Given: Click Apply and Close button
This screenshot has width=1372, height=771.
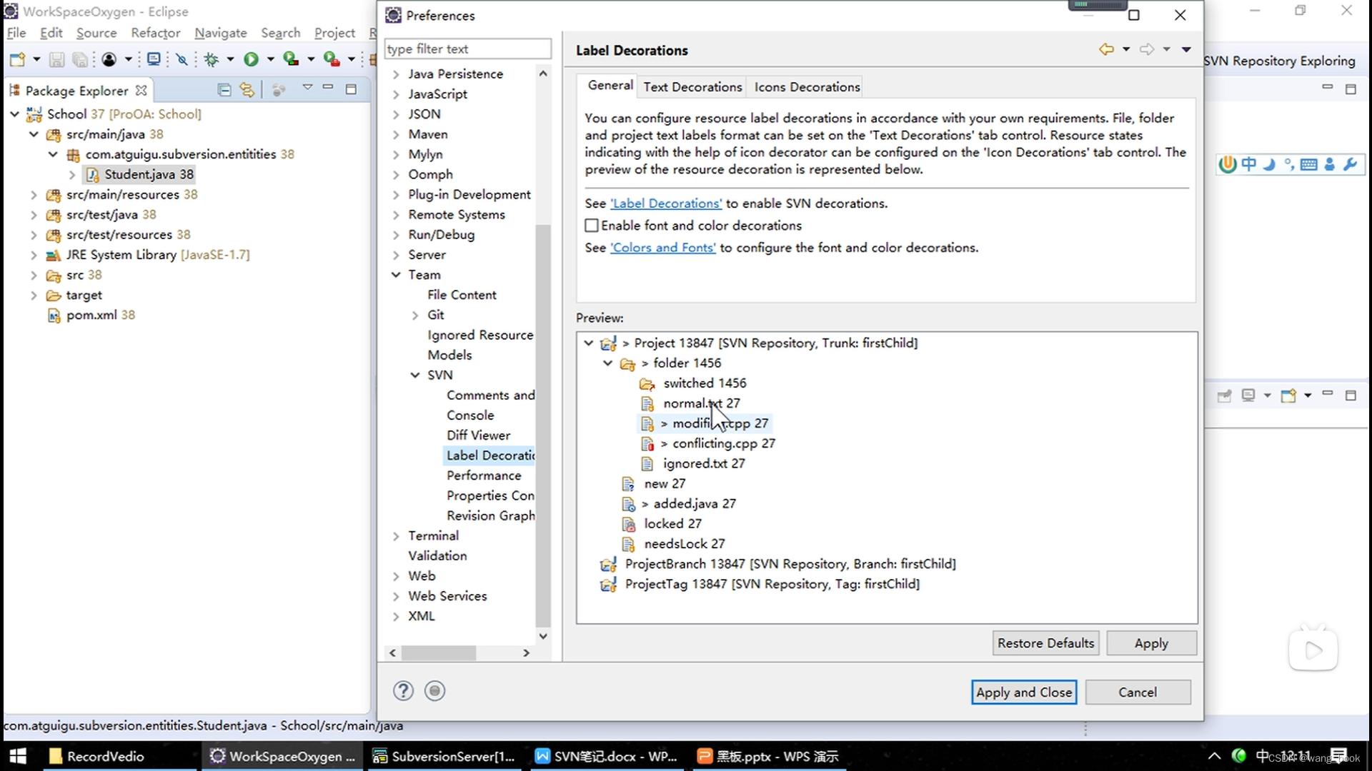Looking at the screenshot, I should click(1024, 692).
